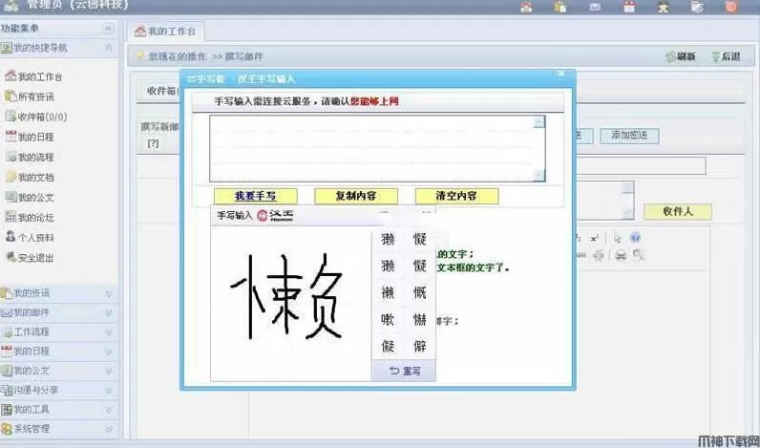Click scroll-down arrow of dialog text area
Viewport: 760px width, 448px height.
pos(539,176)
